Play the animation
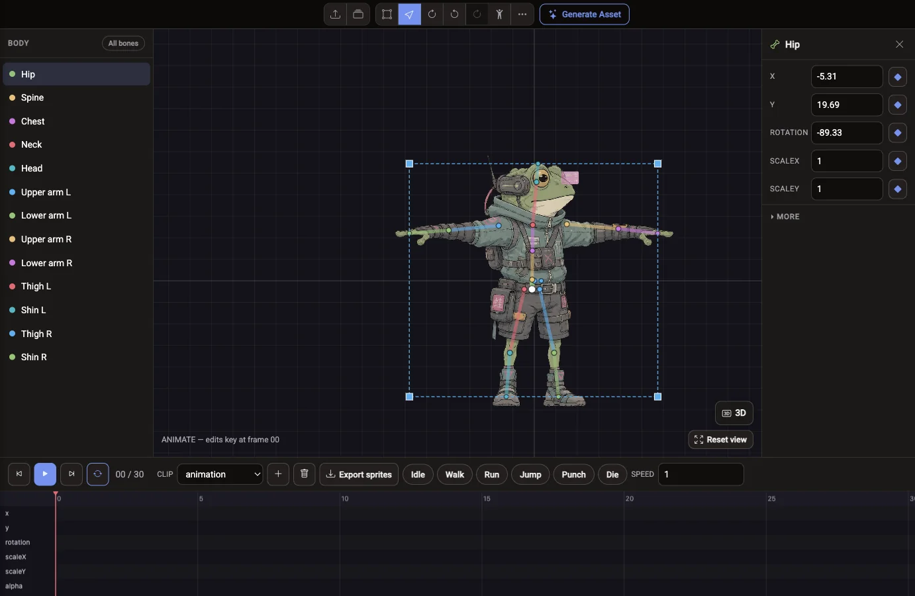Viewport: 915px width, 596px height. (45, 474)
